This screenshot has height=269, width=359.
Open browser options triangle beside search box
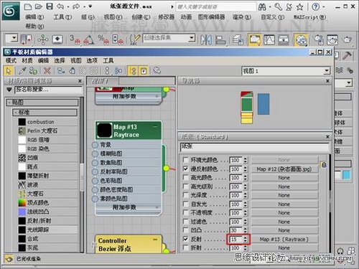[x=9, y=90]
